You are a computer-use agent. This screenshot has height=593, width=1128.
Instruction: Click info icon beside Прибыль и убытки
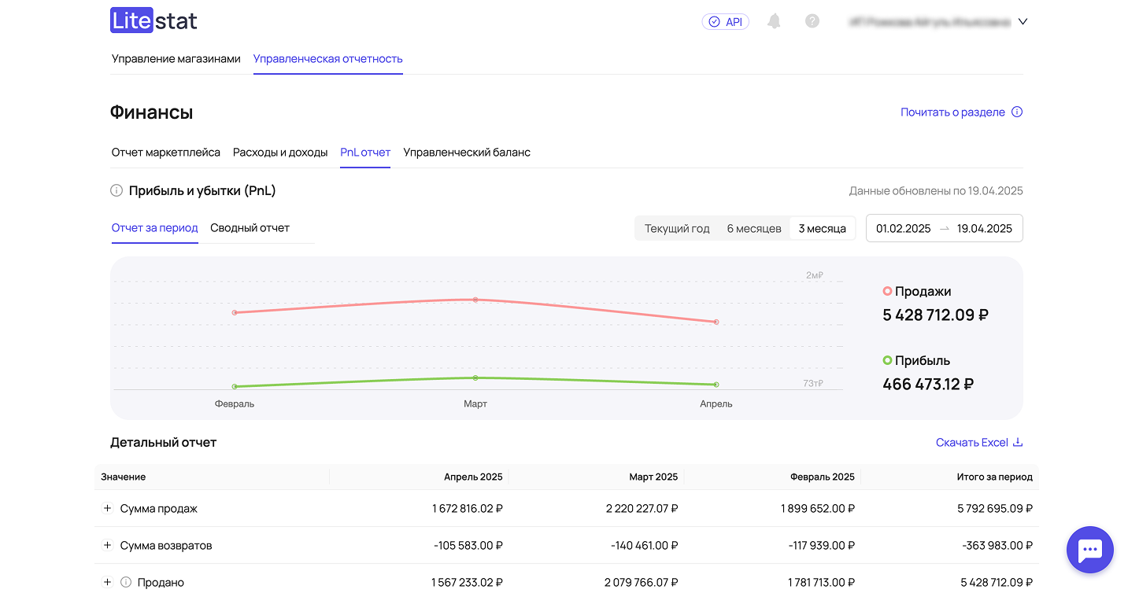coord(116,190)
